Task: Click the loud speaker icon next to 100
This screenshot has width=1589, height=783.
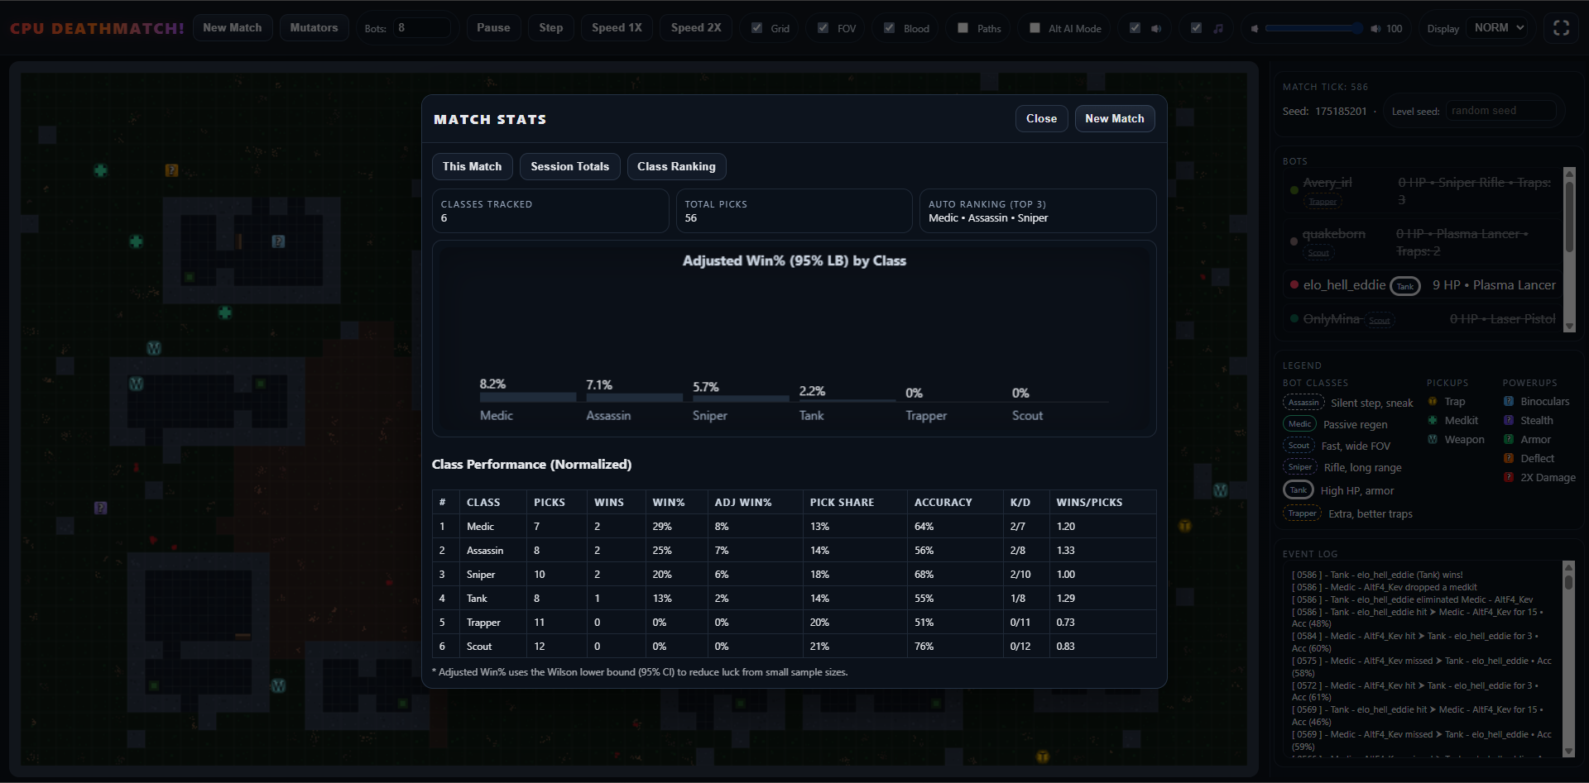Action: click(x=1375, y=29)
